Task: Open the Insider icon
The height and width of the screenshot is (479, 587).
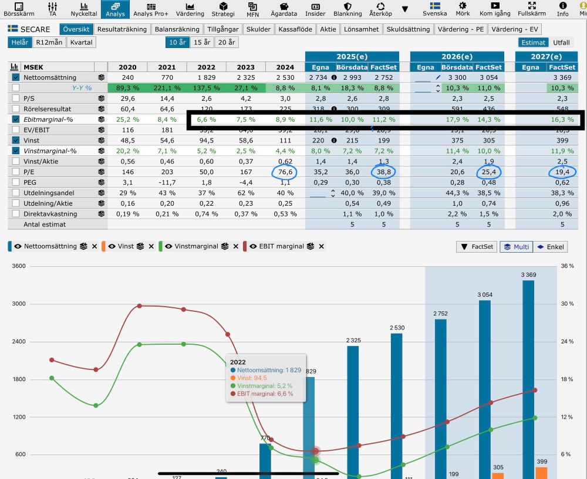Action: click(x=315, y=9)
